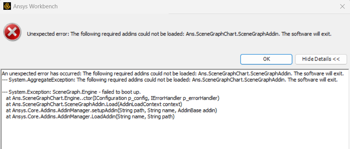Image resolution: width=350 pixels, height=149 pixels.
Task: Click the blank area inside the details text box
Action: 174,134
